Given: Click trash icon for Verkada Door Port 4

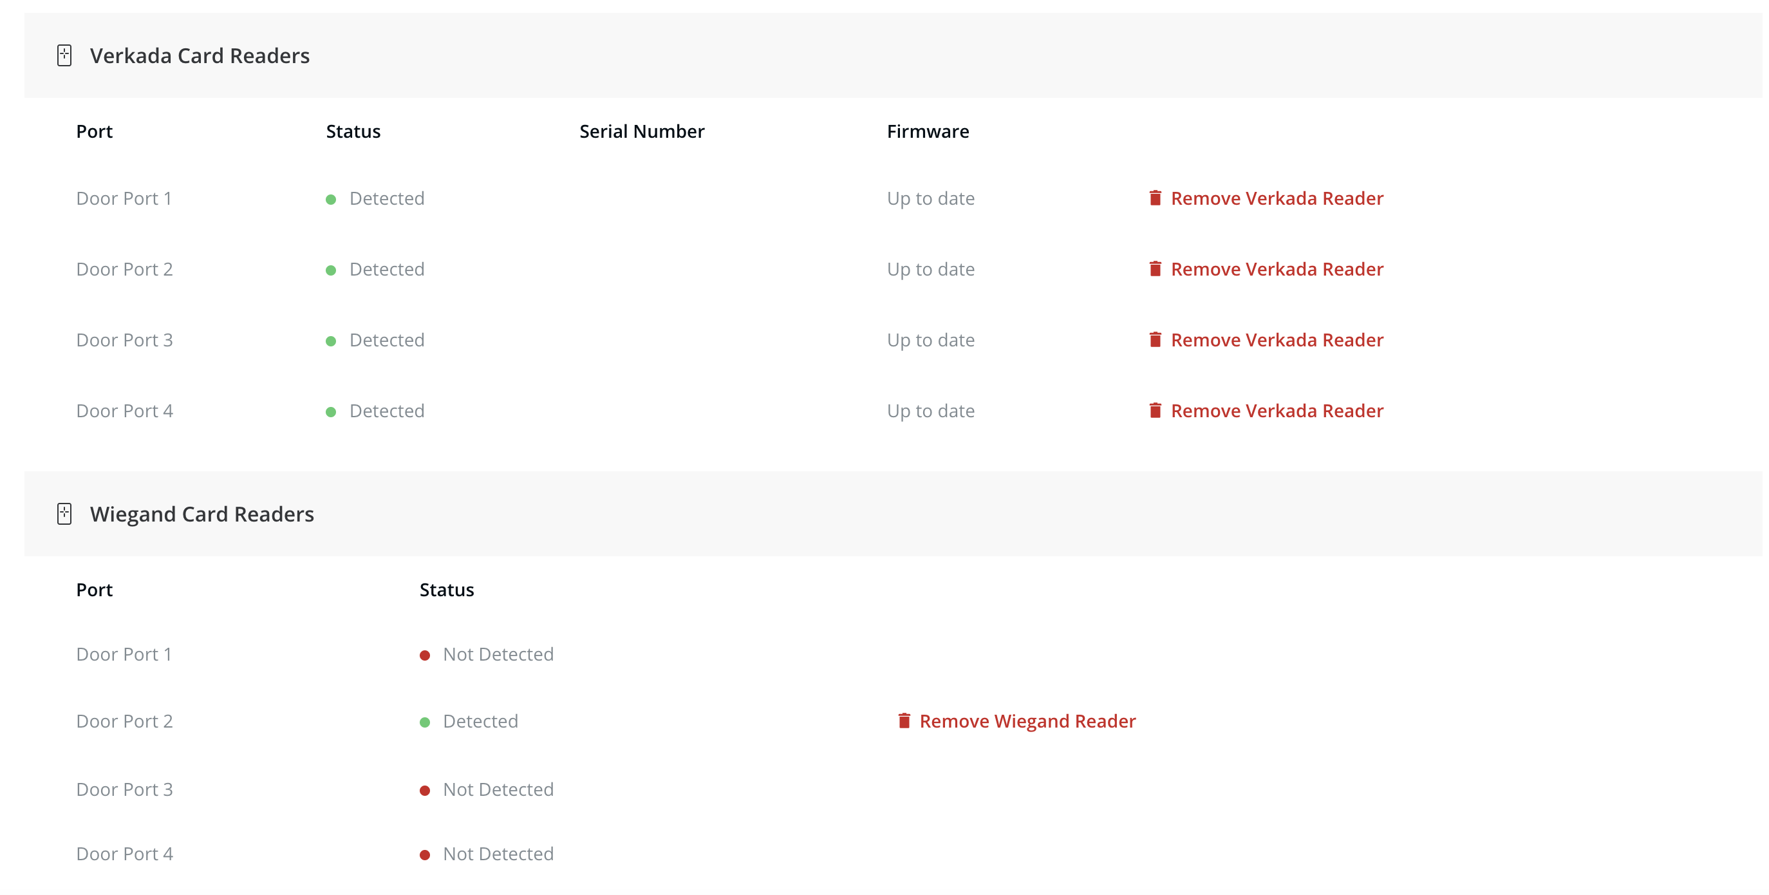Looking at the screenshot, I should click(1155, 410).
